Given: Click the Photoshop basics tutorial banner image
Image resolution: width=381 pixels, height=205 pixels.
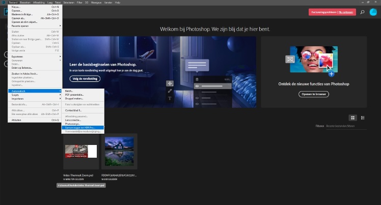Looking at the screenshot, I should (x=159, y=72).
